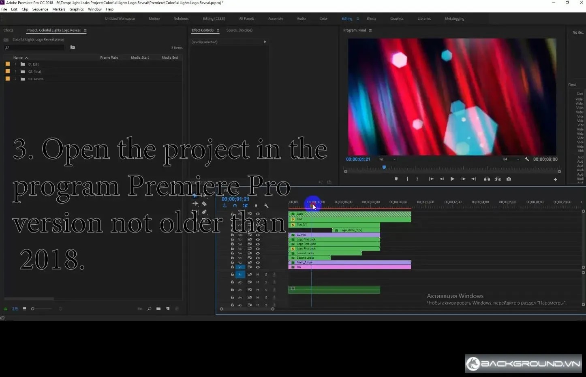Open the 1/4 playback resolution dropdown

pos(511,159)
